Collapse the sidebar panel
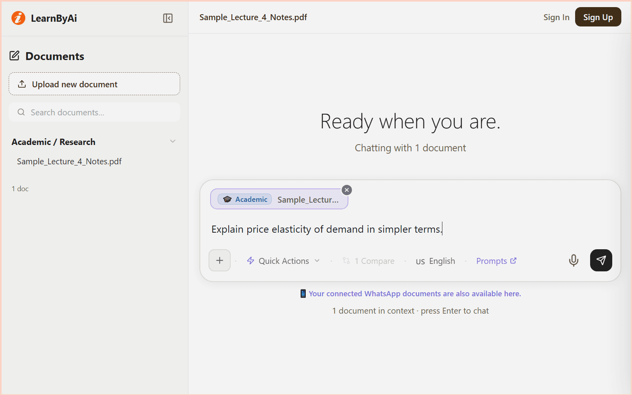 (168, 18)
